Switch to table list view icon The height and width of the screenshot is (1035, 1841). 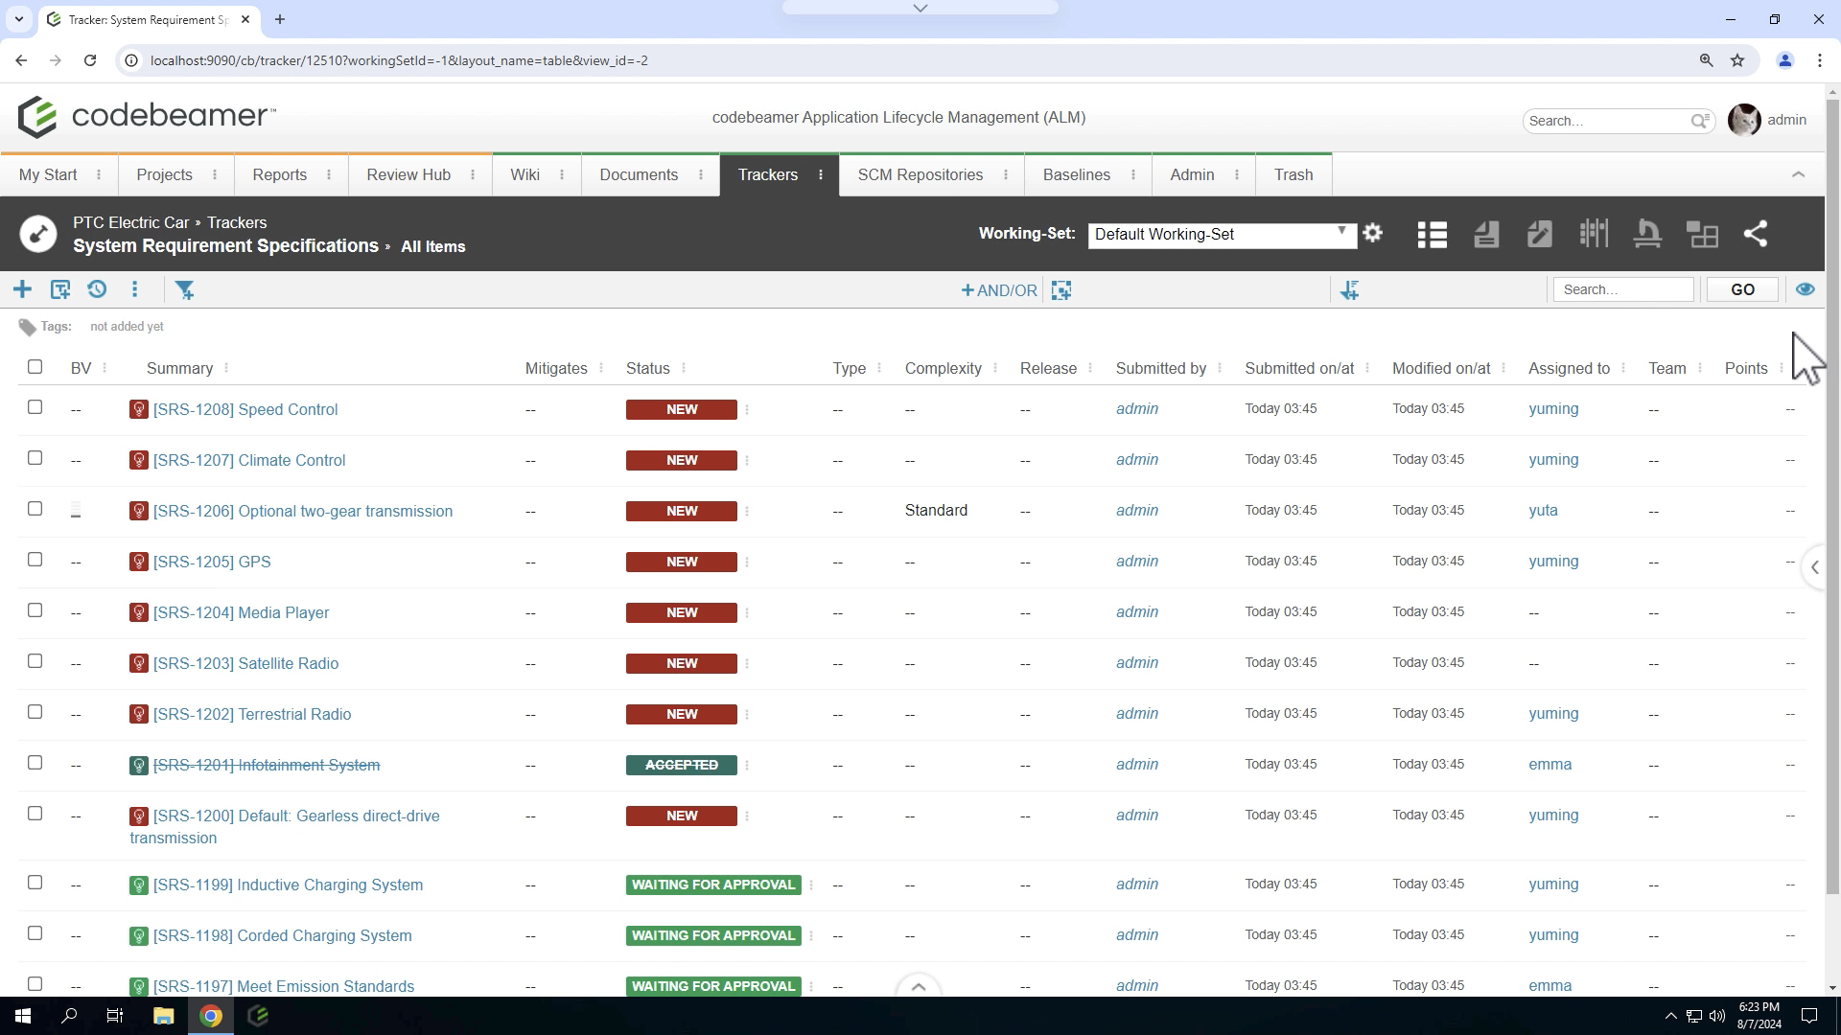[x=1433, y=235]
